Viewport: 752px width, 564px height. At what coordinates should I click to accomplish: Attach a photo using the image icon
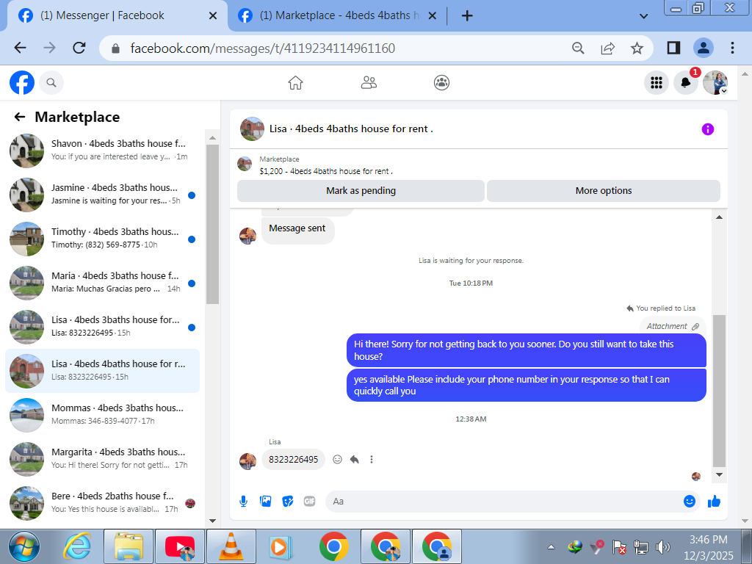point(265,502)
